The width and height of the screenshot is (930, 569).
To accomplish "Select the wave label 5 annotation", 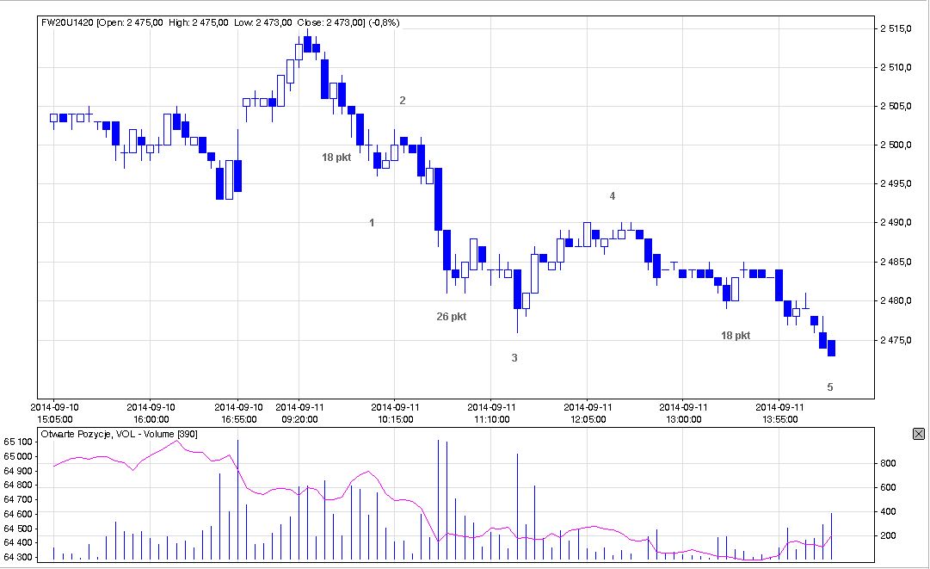I will (830, 387).
